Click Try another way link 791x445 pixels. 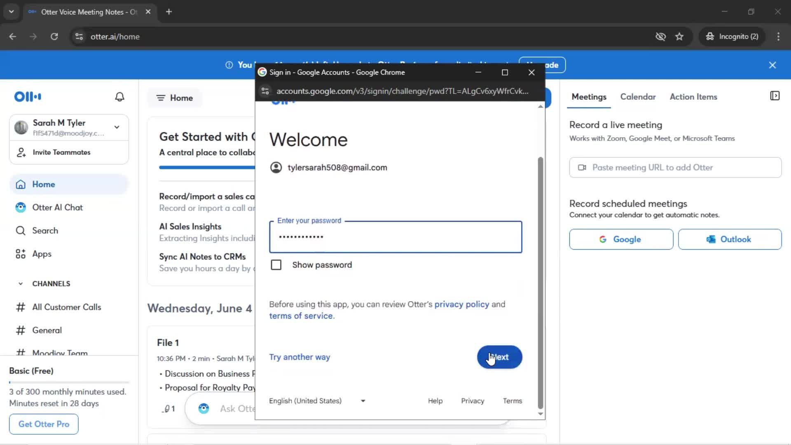click(x=300, y=357)
